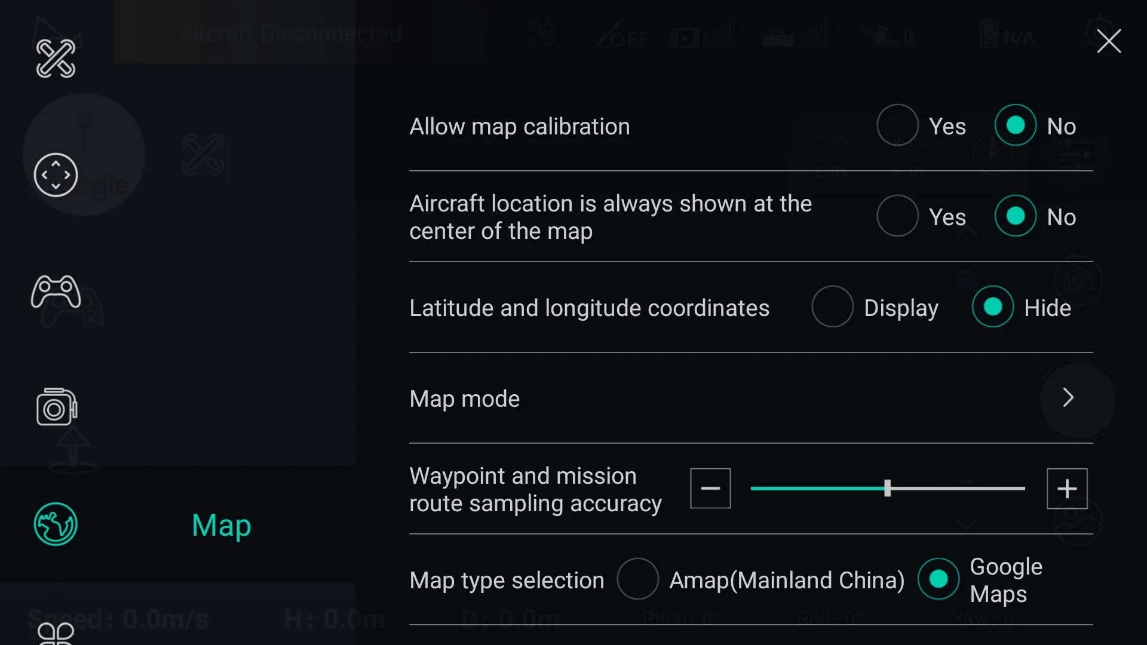Click the Map tab label in sidebar
1147x645 pixels.
click(x=221, y=526)
